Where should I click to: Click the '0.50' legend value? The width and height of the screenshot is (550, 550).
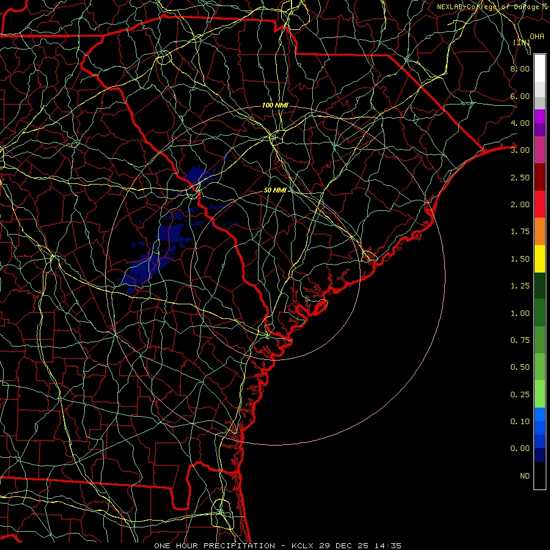click(x=520, y=367)
